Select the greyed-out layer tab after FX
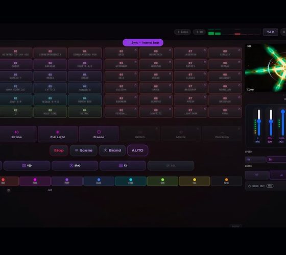 tap(171, 166)
